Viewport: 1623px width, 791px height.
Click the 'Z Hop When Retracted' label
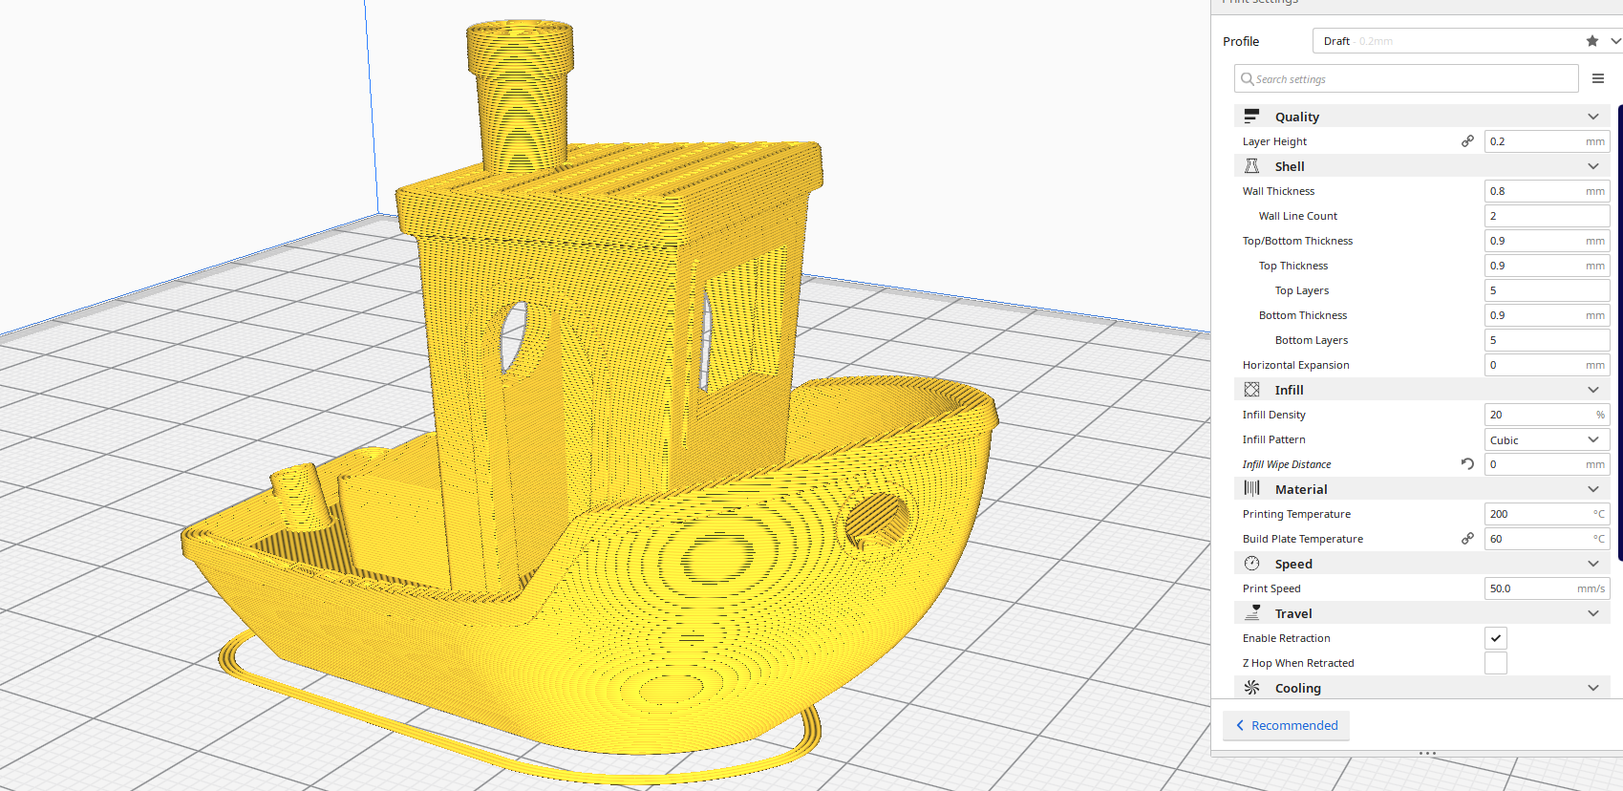[x=1298, y=663]
